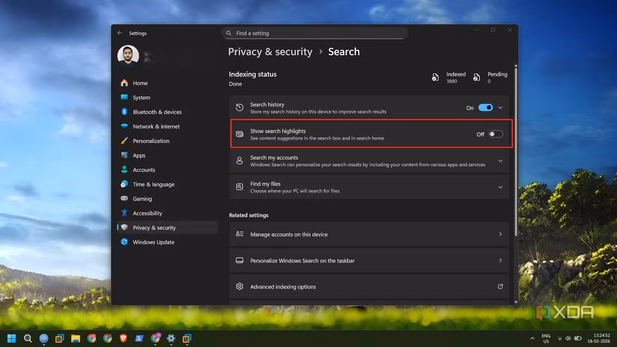Viewport: 617px width, 347px height.
Task: Click the battery tray icon
Action: 578,338
